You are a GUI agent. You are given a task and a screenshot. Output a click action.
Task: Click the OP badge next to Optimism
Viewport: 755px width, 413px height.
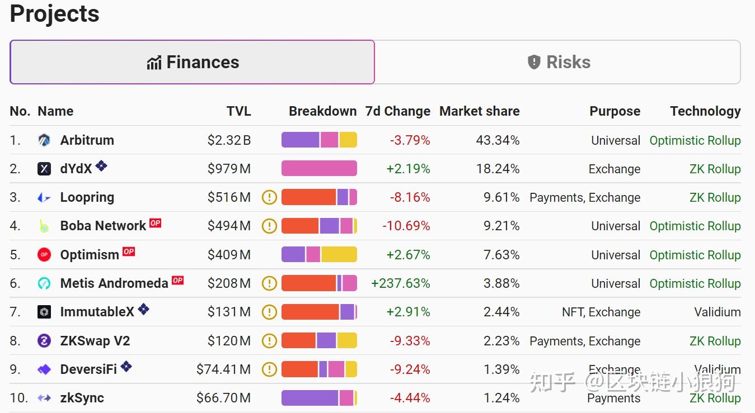point(128,251)
